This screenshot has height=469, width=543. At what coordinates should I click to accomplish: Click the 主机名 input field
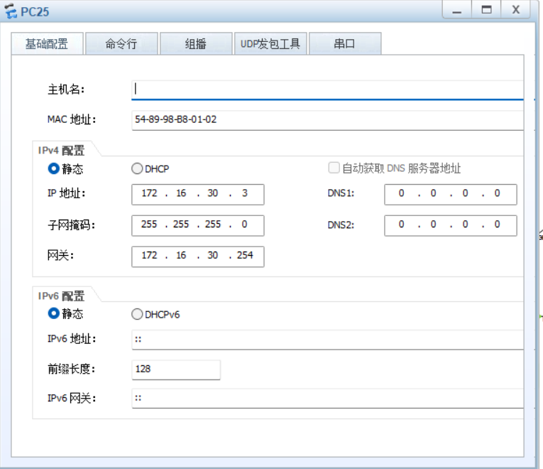pyautogui.click(x=327, y=90)
